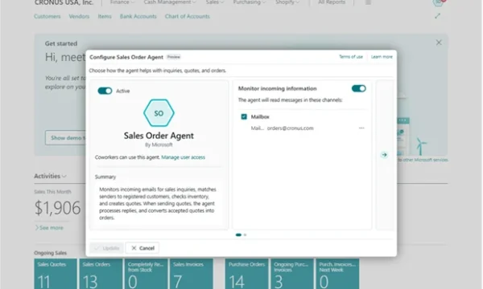Uncheck the Mailbox checkbox

(244, 116)
